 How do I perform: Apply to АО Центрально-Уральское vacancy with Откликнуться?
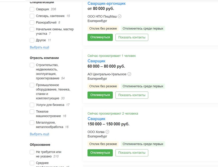pos(100,95)
